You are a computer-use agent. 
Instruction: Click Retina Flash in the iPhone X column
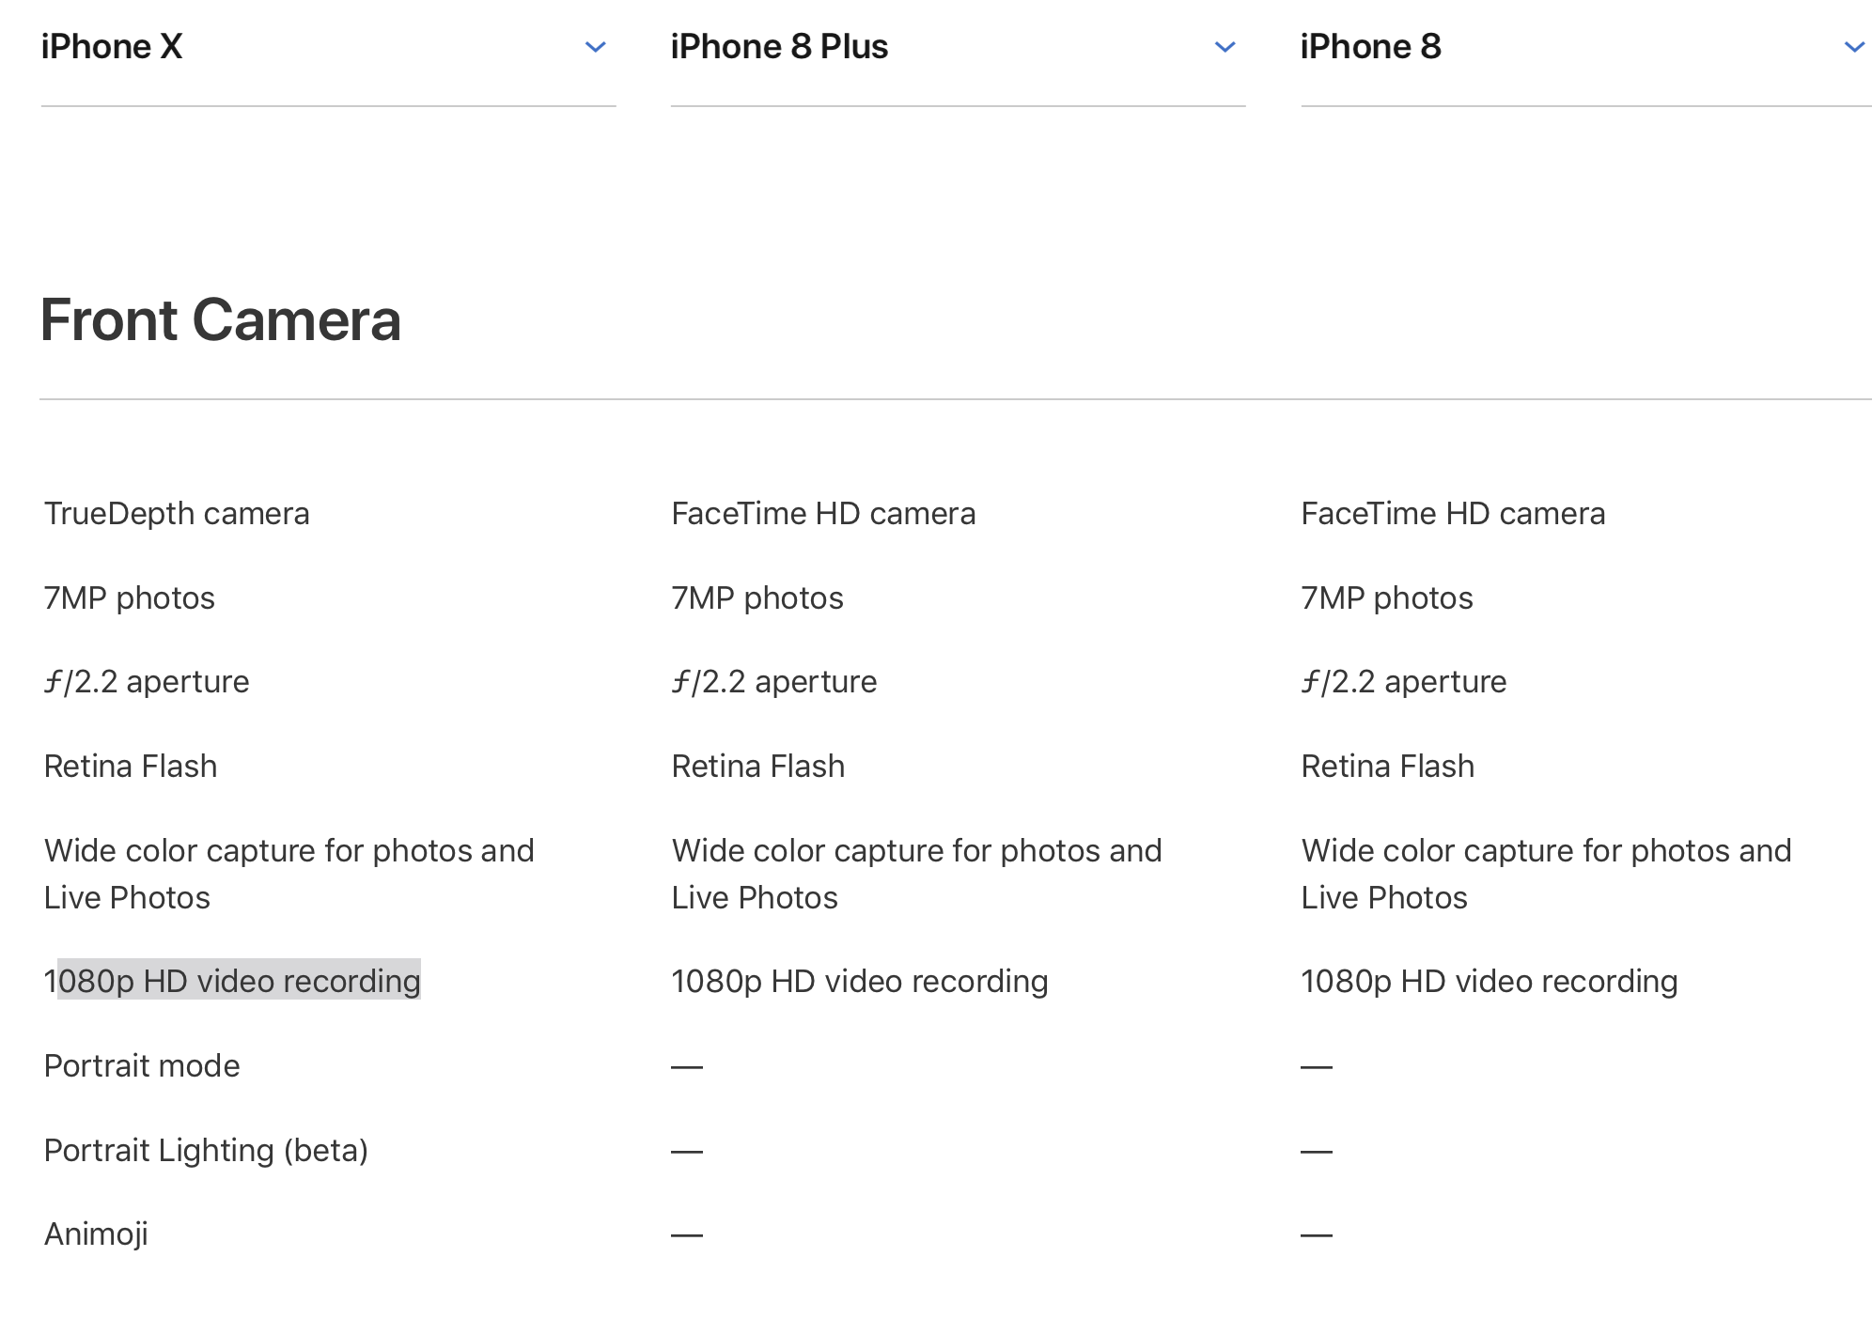pyautogui.click(x=131, y=767)
